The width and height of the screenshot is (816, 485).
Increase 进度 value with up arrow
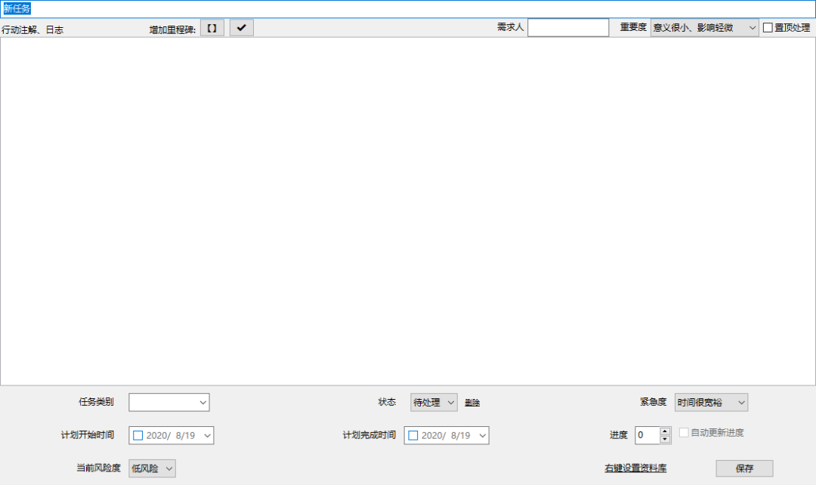[x=665, y=431]
